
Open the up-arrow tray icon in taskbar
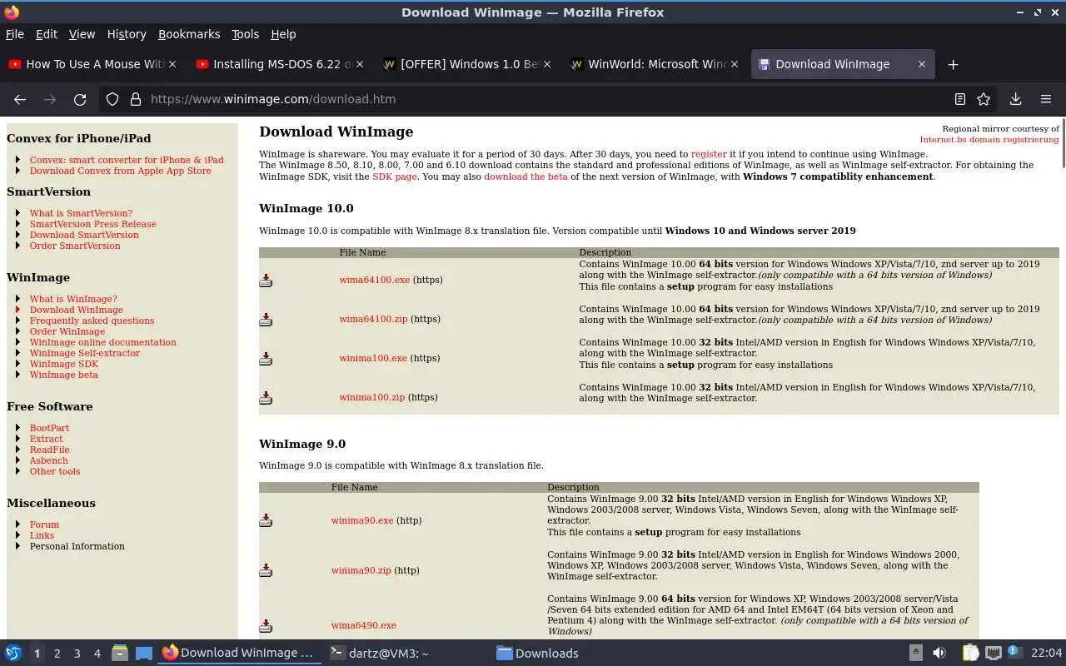(915, 654)
